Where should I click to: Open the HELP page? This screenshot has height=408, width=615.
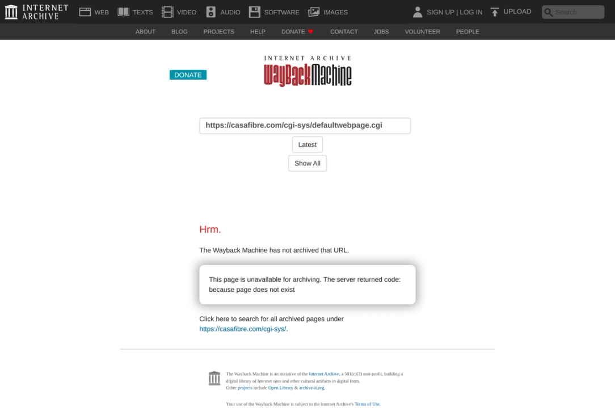coord(258,31)
